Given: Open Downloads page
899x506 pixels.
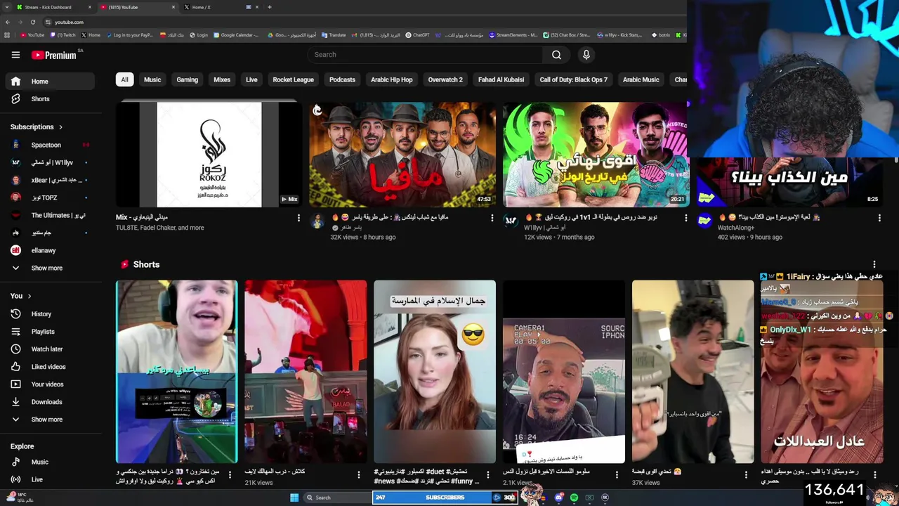Looking at the screenshot, I should 49,402.
